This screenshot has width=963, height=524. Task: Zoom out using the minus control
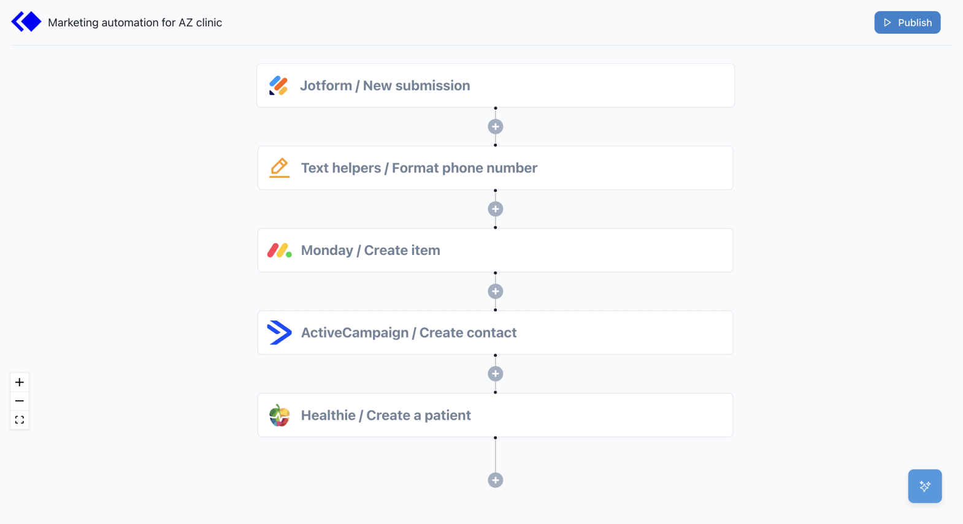[19, 400]
